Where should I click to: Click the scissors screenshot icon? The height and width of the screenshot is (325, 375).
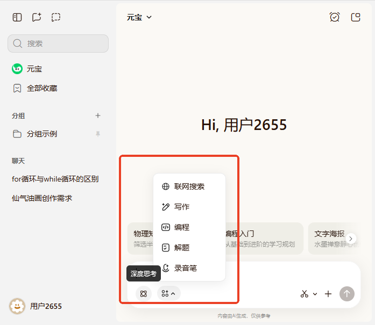coord(304,294)
